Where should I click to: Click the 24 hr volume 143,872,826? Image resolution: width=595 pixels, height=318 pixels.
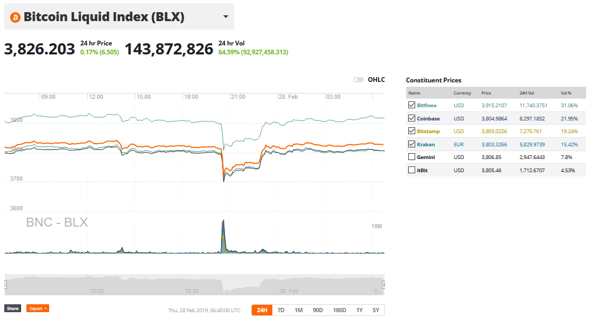[x=169, y=49]
